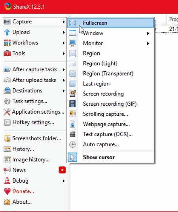Viewport: 178px width, 212px height.
Task: Click the Workflows colored grid icon
Action: (x=7, y=43)
